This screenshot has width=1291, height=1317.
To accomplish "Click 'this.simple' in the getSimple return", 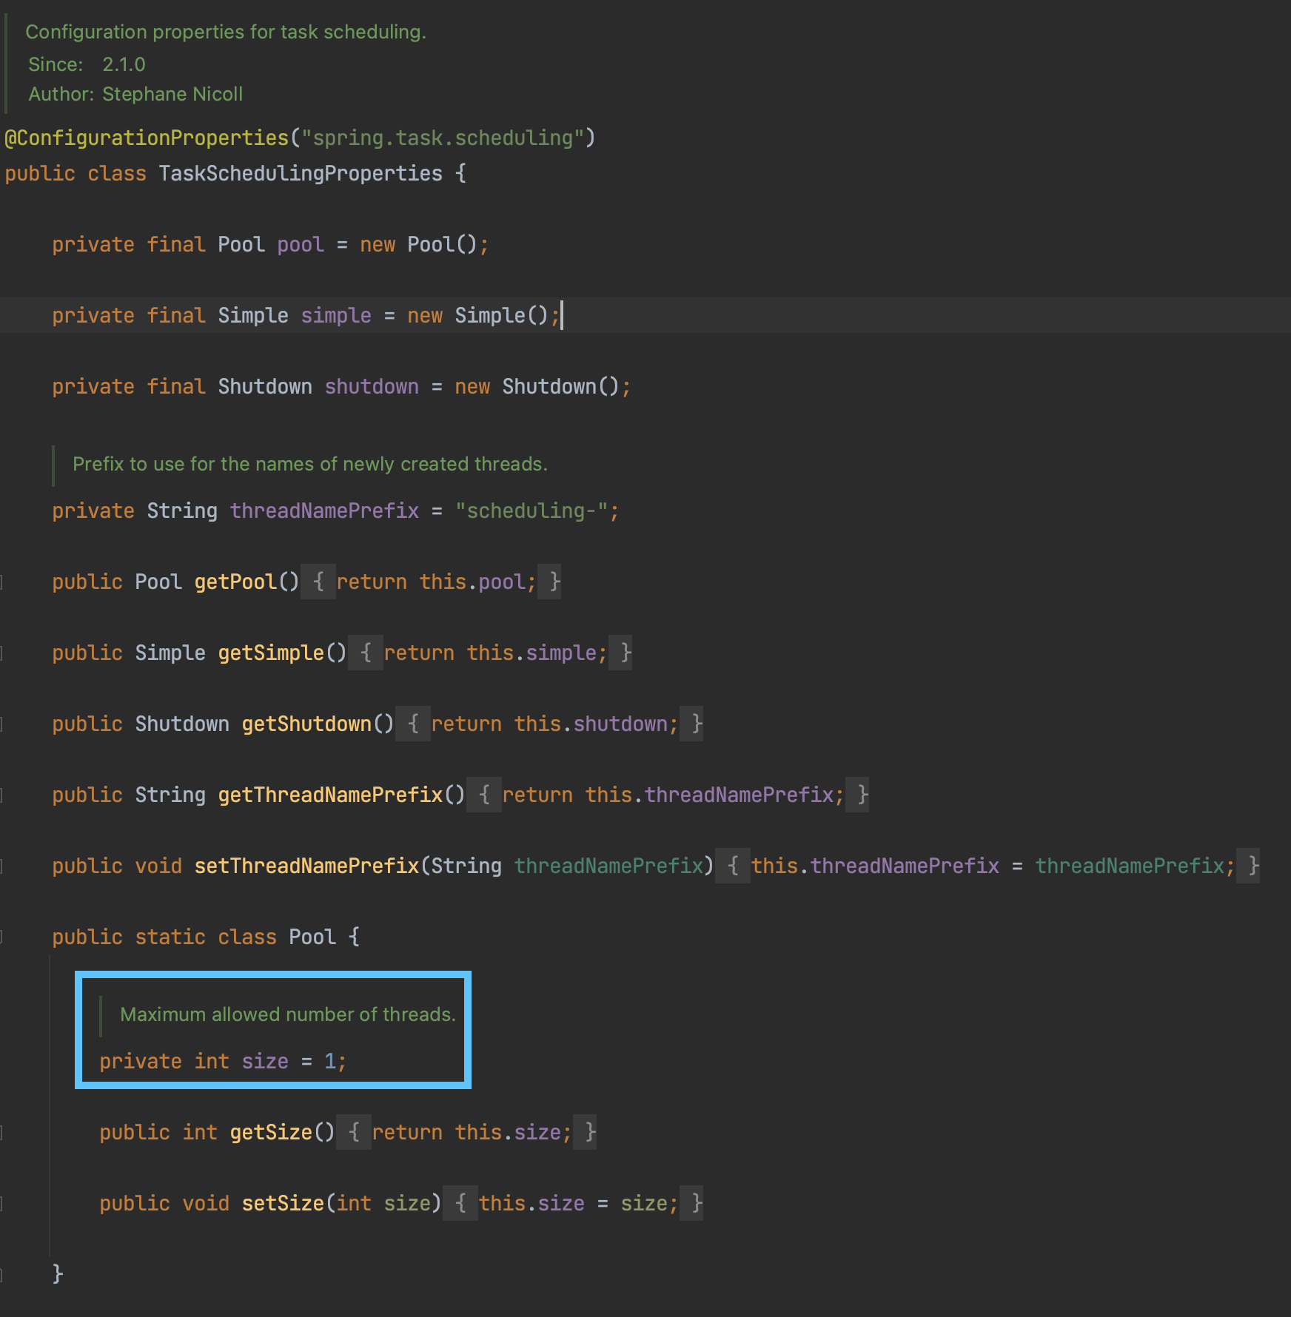I will click(532, 653).
